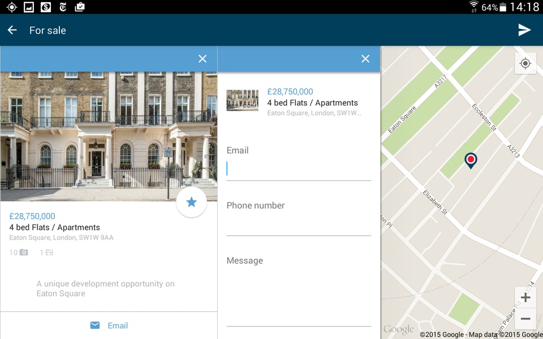Close the property details panel
Screen dimensions: 543x339
coord(202,59)
